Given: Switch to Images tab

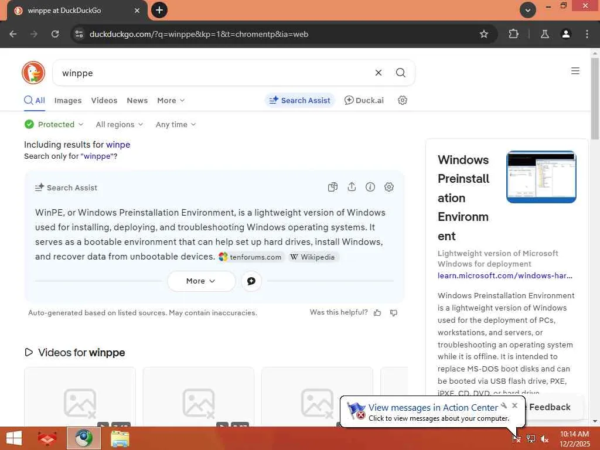Looking at the screenshot, I should coord(68,100).
